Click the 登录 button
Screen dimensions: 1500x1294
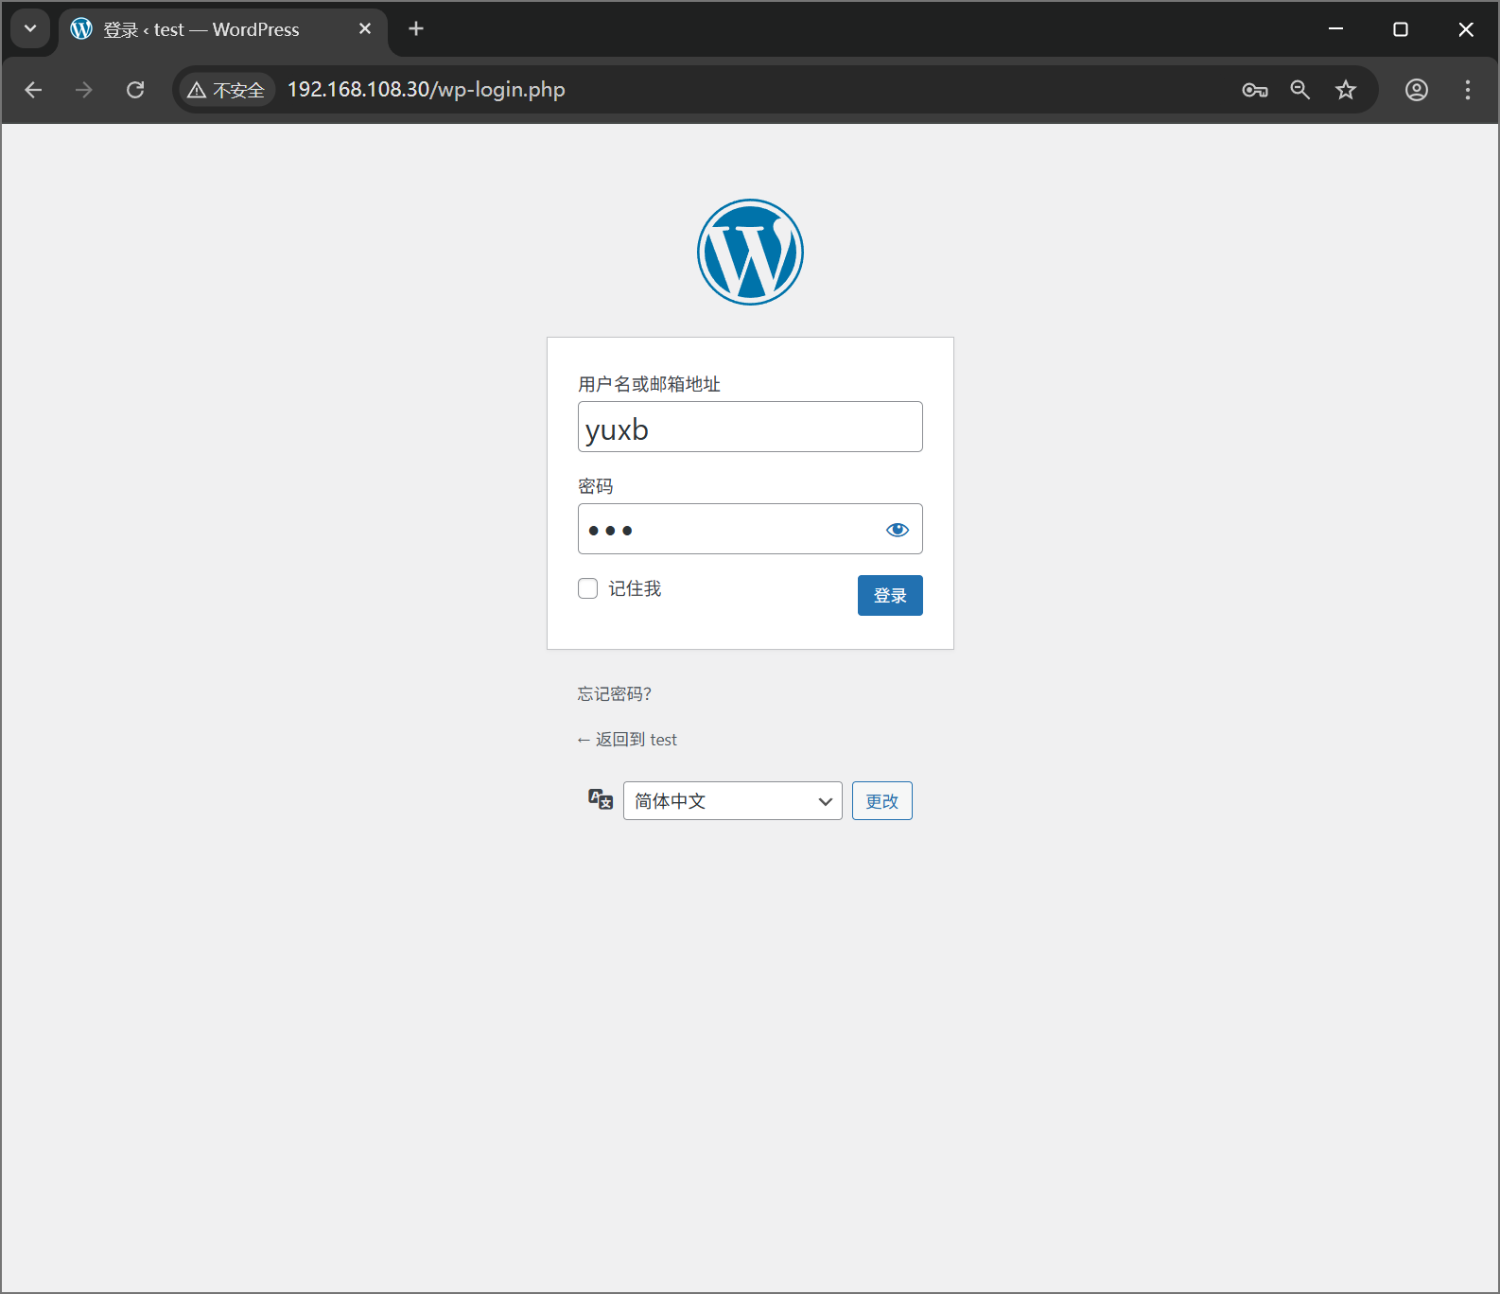[890, 595]
